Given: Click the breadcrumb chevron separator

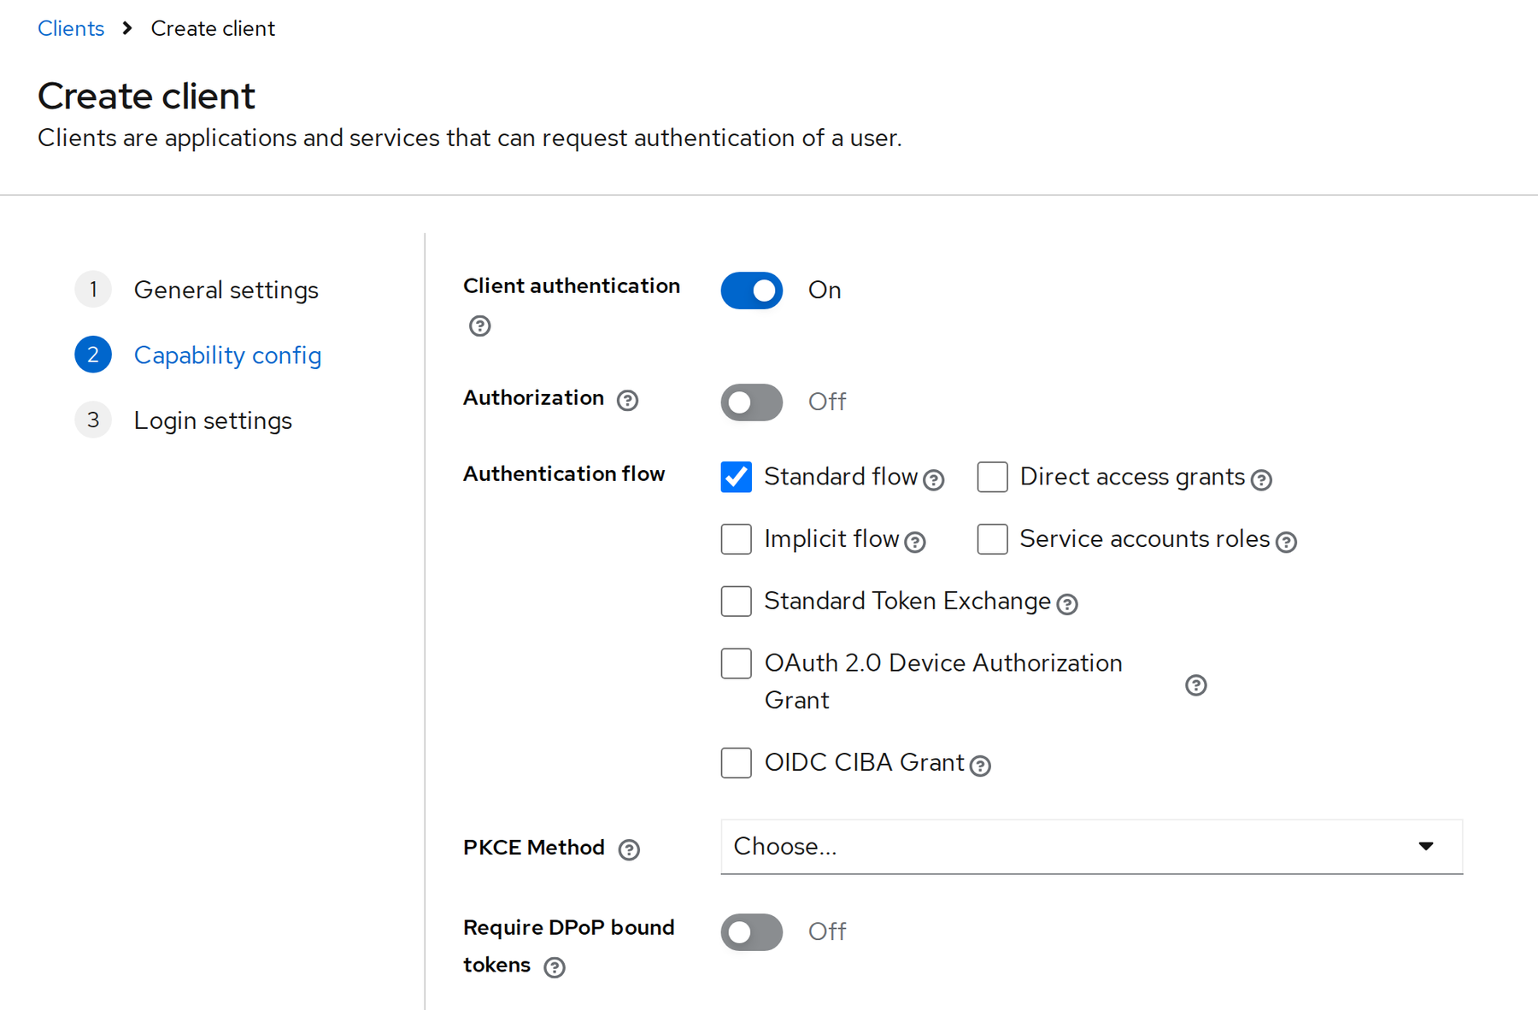Looking at the screenshot, I should (x=127, y=28).
